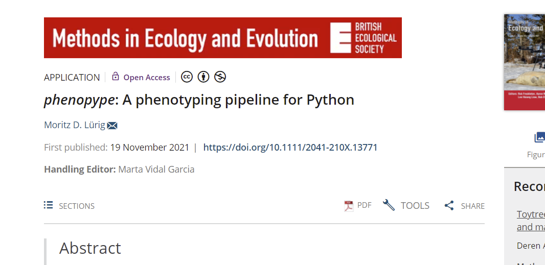This screenshot has height=265, width=545.
Task: Click author name Moritz D. Lürig
Action: point(74,125)
